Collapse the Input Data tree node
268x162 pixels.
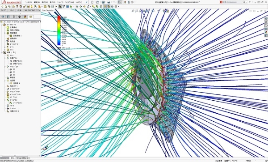point(2,25)
